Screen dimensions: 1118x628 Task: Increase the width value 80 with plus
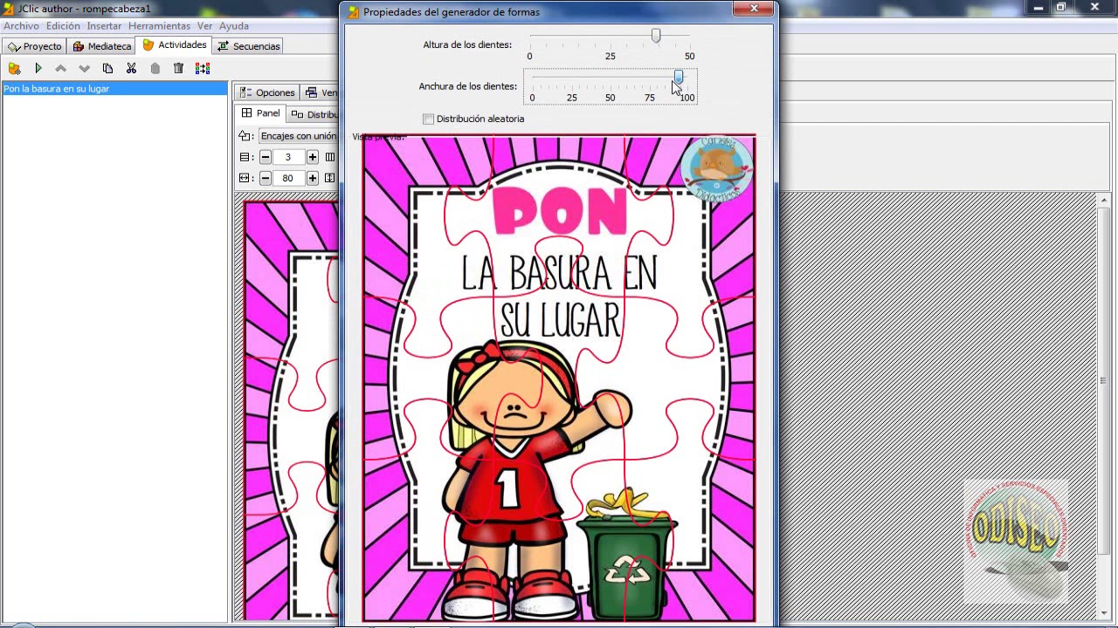(x=312, y=178)
